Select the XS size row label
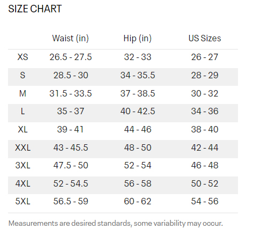 (x=23, y=57)
